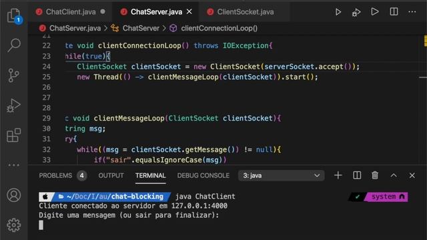Click 'java ChatClient' command in terminal

(205, 197)
